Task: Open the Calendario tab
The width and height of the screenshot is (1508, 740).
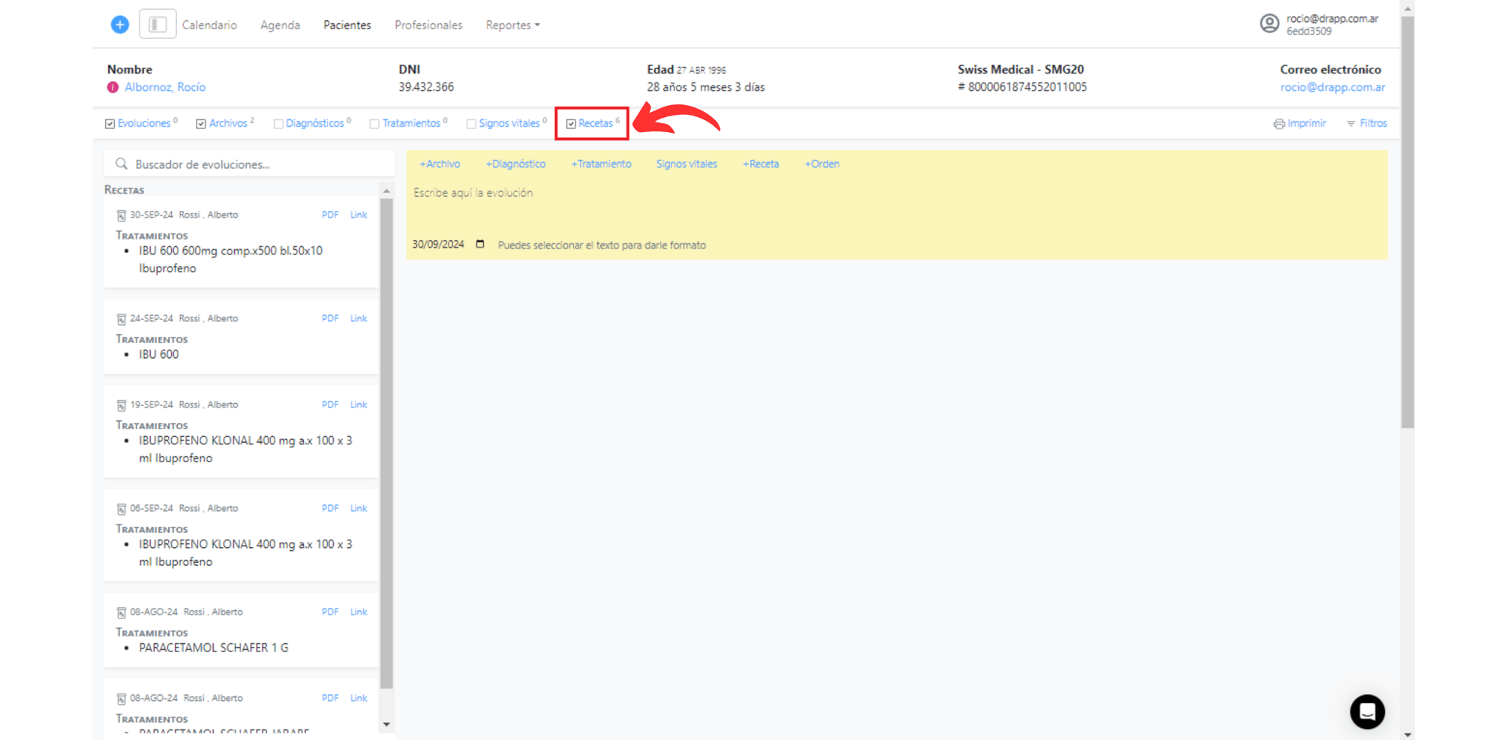Action: click(x=209, y=26)
